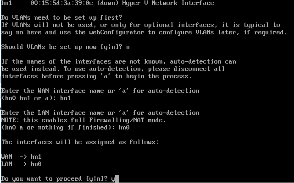
Task: Click 'The interfaces will be assigned as follows' line
Action: tap(80, 142)
